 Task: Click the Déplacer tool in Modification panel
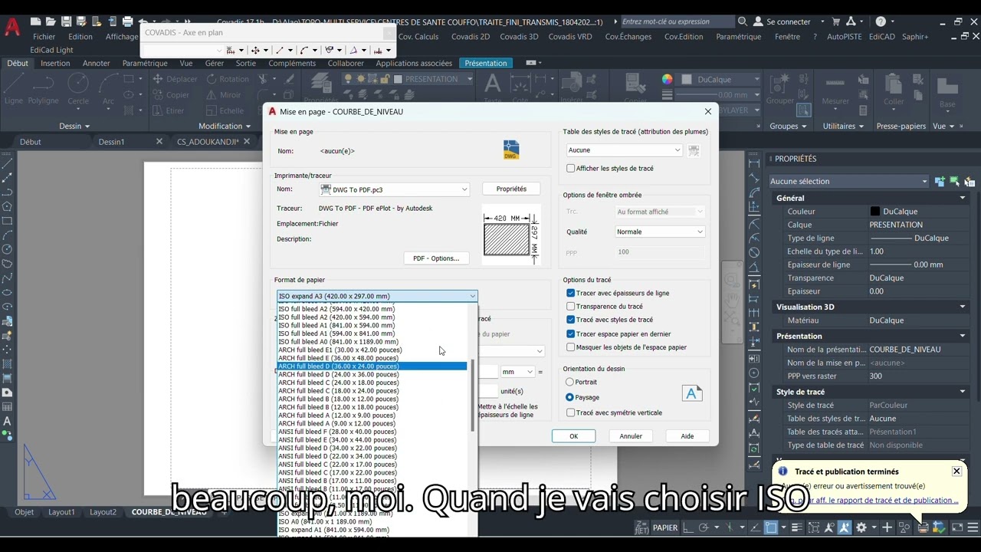pos(175,79)
